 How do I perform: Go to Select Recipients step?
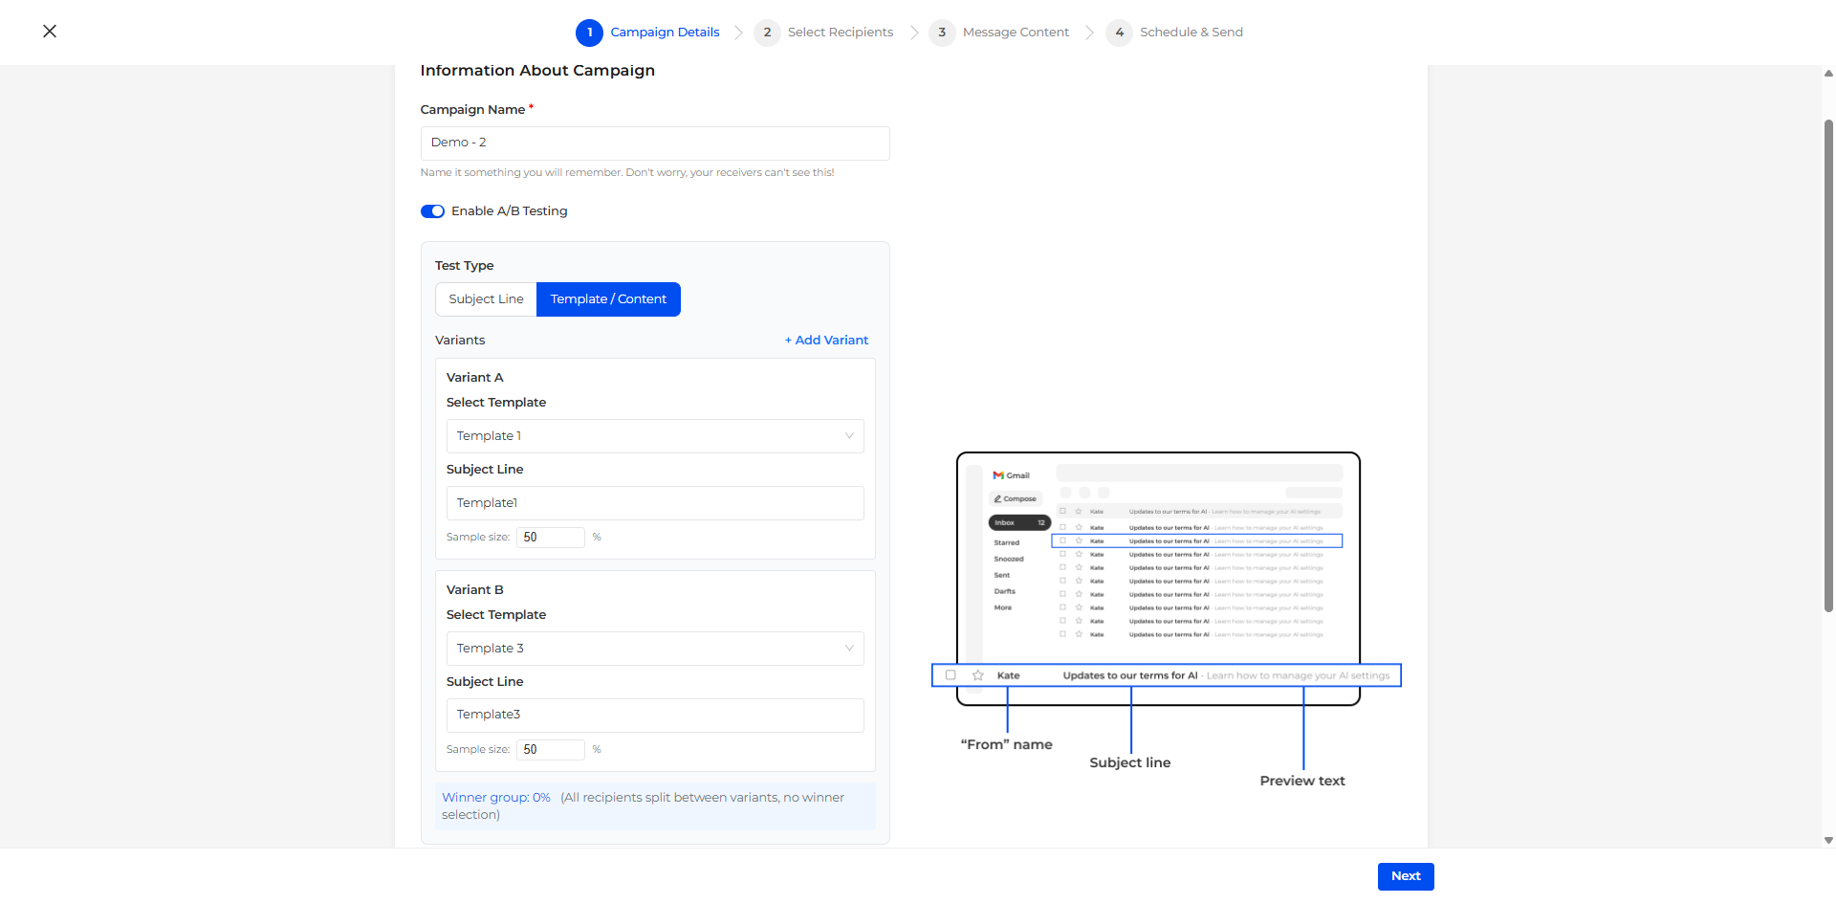840,33
